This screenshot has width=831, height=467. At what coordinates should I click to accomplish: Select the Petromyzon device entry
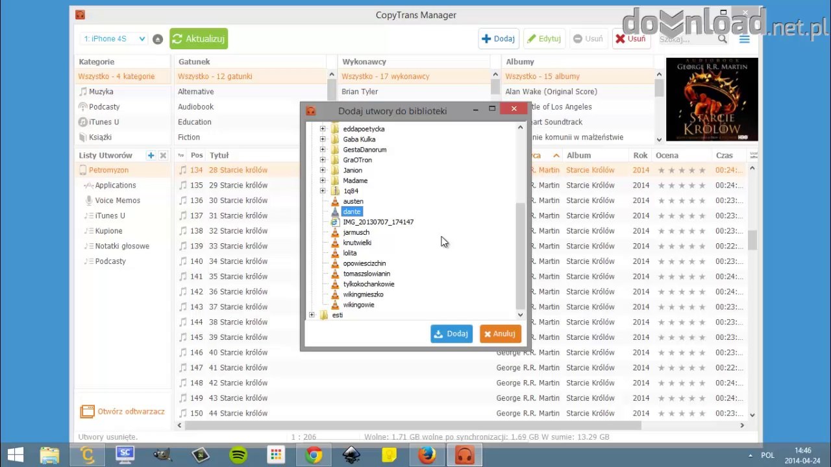108,170
